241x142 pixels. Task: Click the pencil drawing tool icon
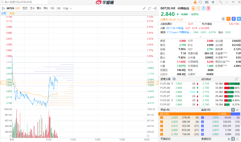[144, 8]
